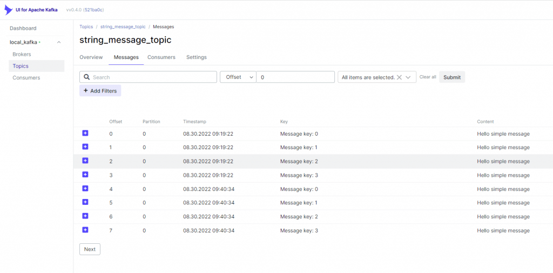Click Messages breadcrumb text
Screen dimensions: 553x273
163,27
